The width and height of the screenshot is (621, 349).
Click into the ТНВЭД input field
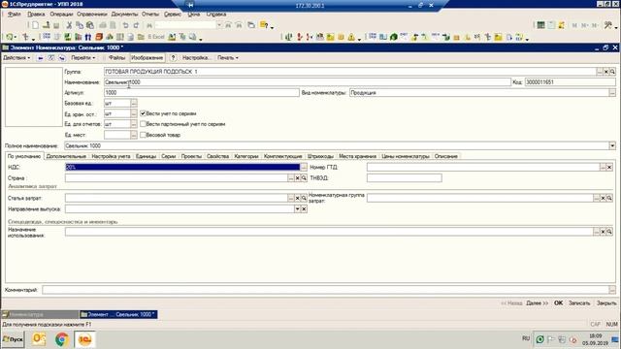[405, 178]
